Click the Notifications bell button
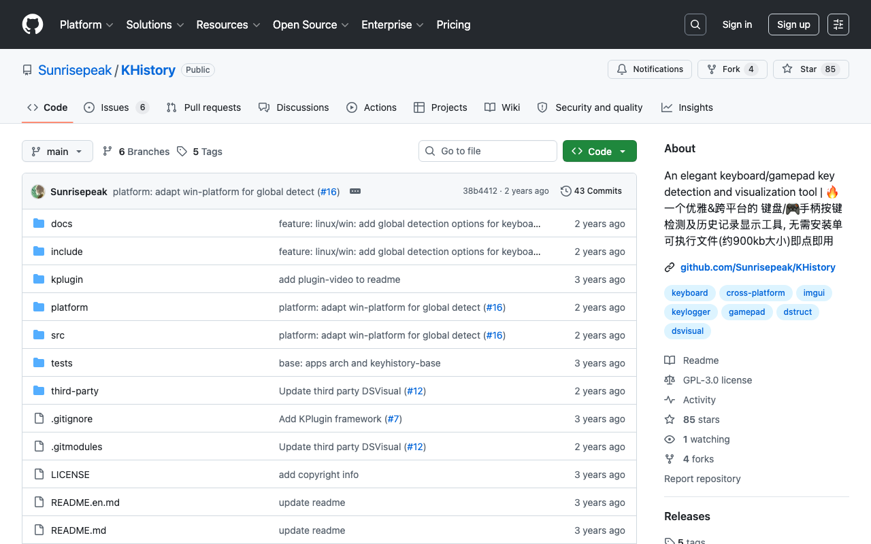Screen dimensions: 871x544 (650, 69)
